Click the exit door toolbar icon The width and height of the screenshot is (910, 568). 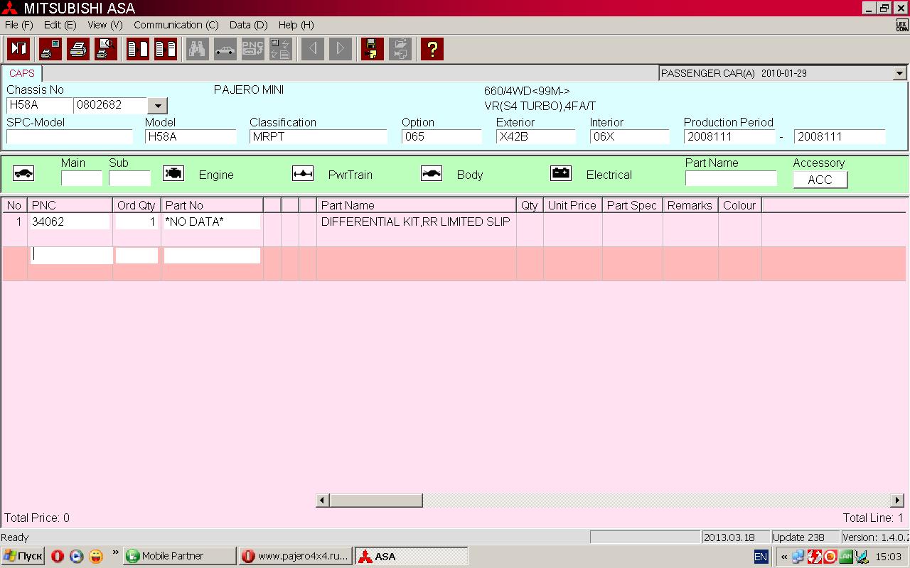(18, 49)
